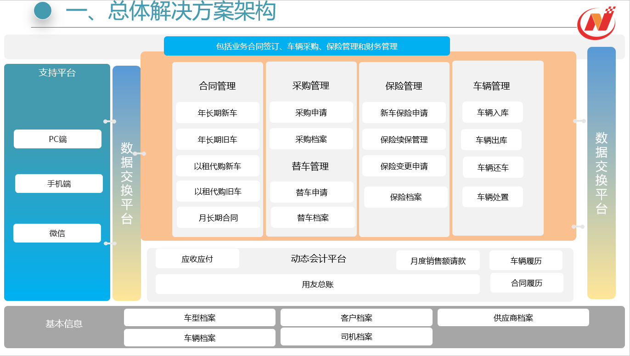Click the 替车管理 heading
The height and width of the screenshot is (356, 630).
click(310, 166)
